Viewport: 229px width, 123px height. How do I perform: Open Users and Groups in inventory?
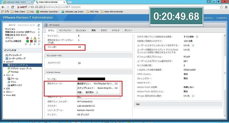click(x=15, y=58)
